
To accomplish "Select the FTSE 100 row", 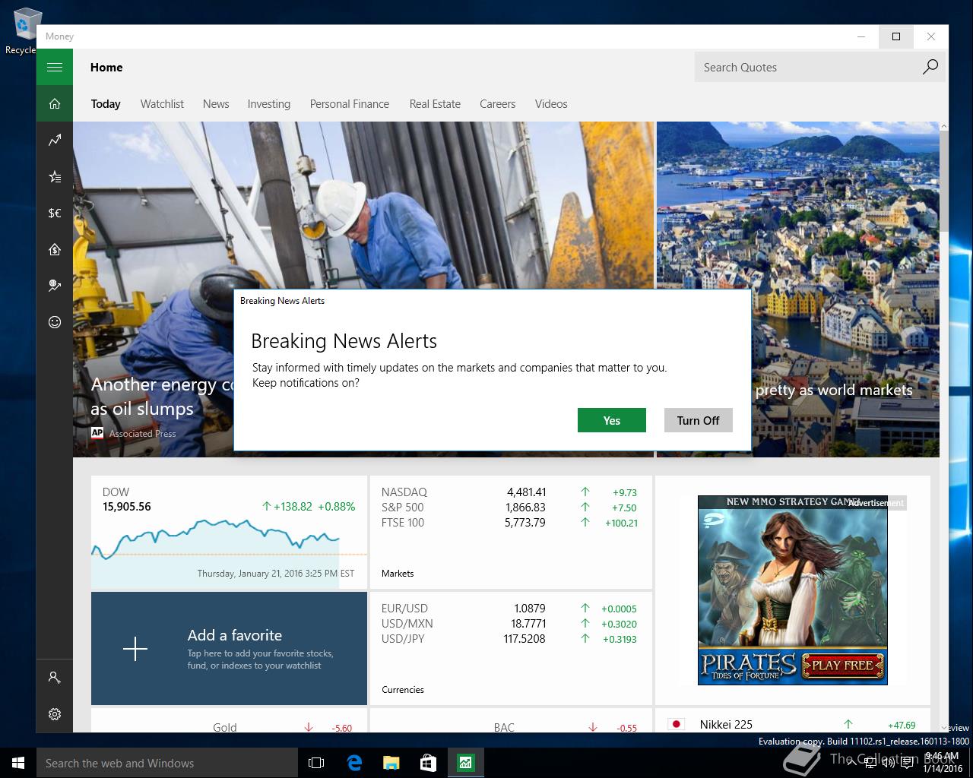I will coord(509,523).
